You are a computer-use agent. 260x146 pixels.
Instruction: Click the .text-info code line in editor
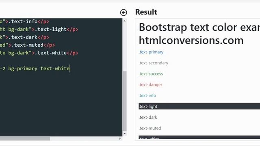click(x=24, y=21)
